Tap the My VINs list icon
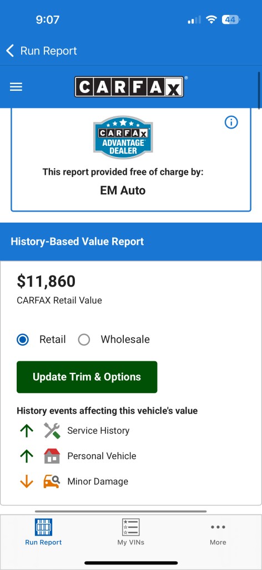The width and height of the screenshot is (262, 570). pos(131,527)
